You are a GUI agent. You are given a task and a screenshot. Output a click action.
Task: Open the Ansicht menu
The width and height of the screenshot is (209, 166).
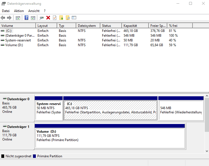pos(34,11)
